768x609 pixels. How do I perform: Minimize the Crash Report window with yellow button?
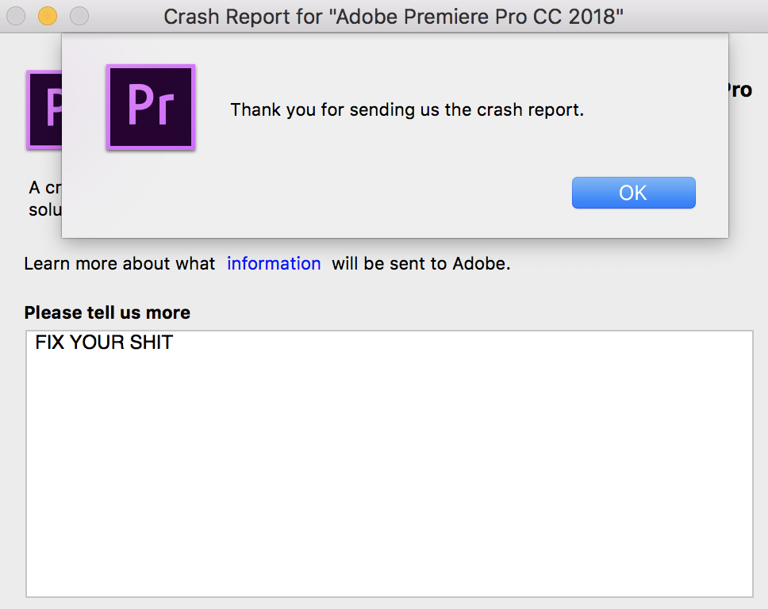click(48, 15)
